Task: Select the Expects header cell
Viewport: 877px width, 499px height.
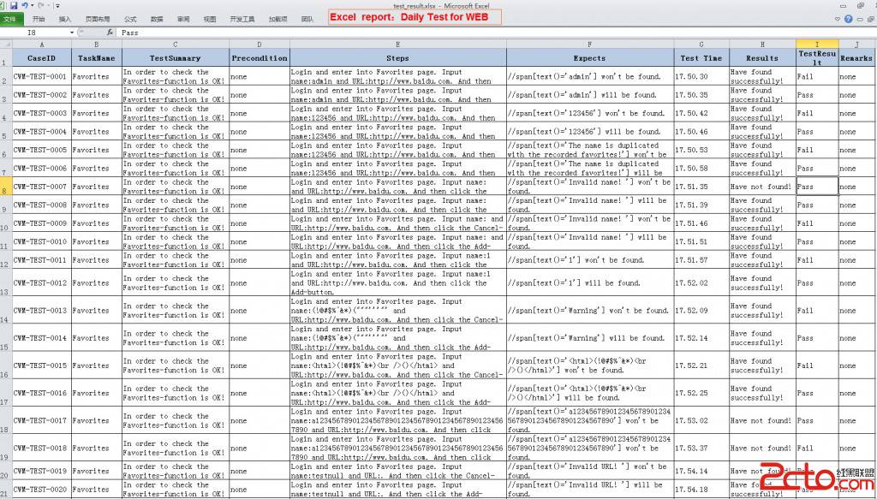Action: (589, 57)
